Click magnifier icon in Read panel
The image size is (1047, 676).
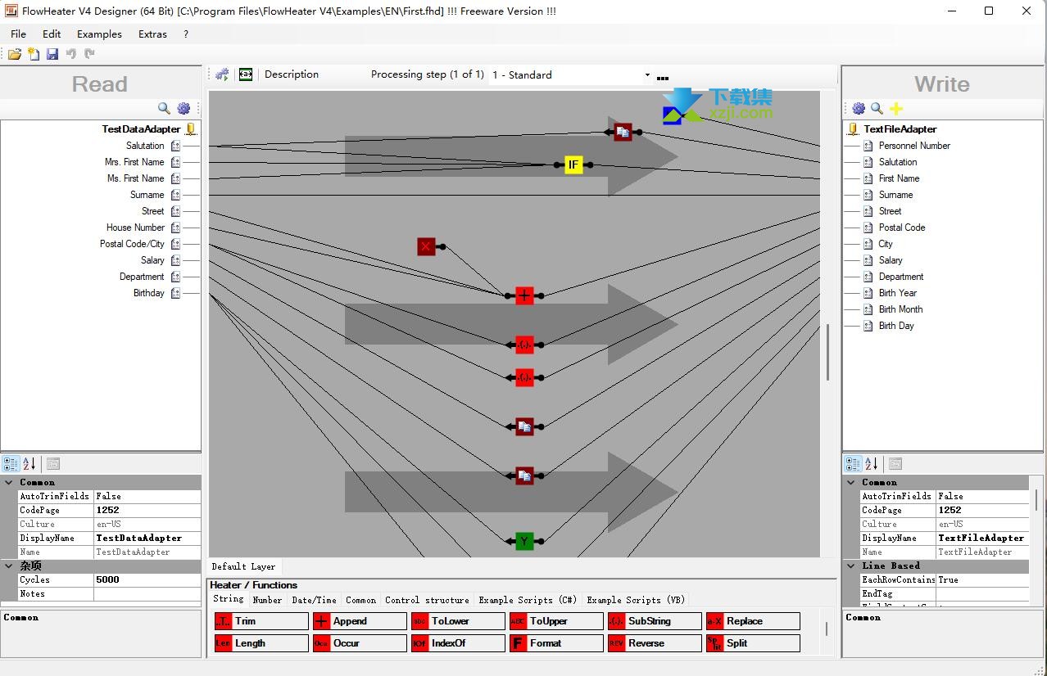coord(164,108)
